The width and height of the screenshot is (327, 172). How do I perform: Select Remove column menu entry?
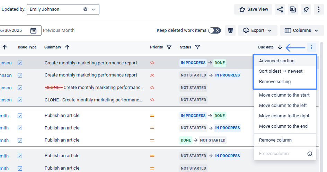click(x=275, y=140)
